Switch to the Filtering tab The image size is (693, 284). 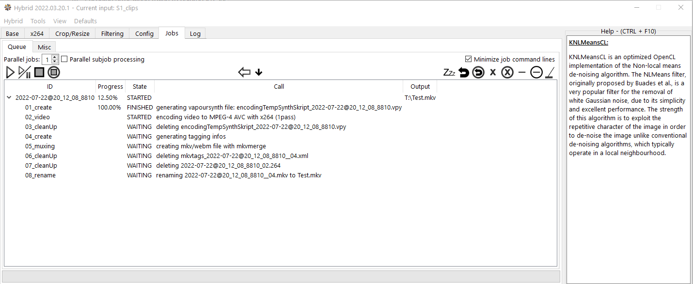(x=112, y=33)
